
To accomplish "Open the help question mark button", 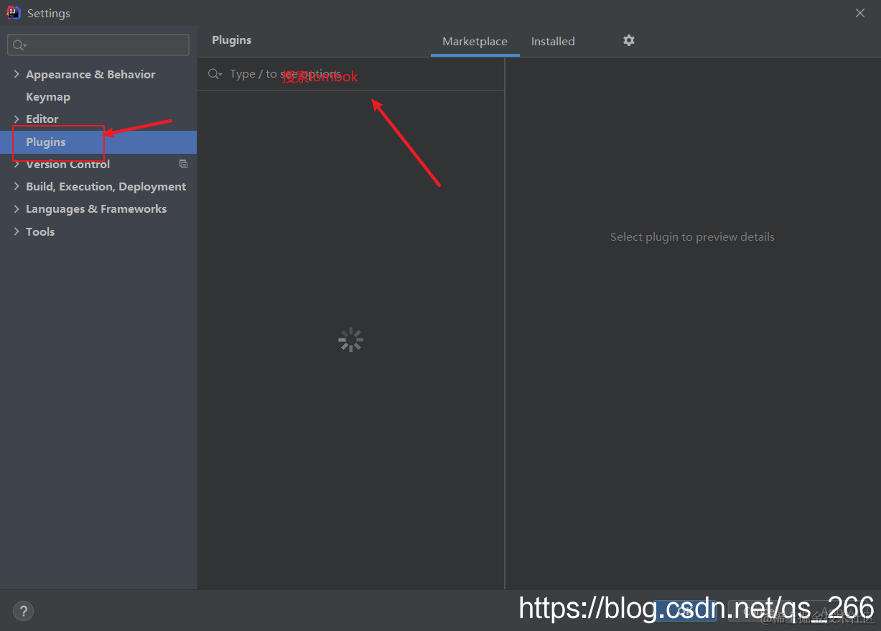I will point(23,611).
